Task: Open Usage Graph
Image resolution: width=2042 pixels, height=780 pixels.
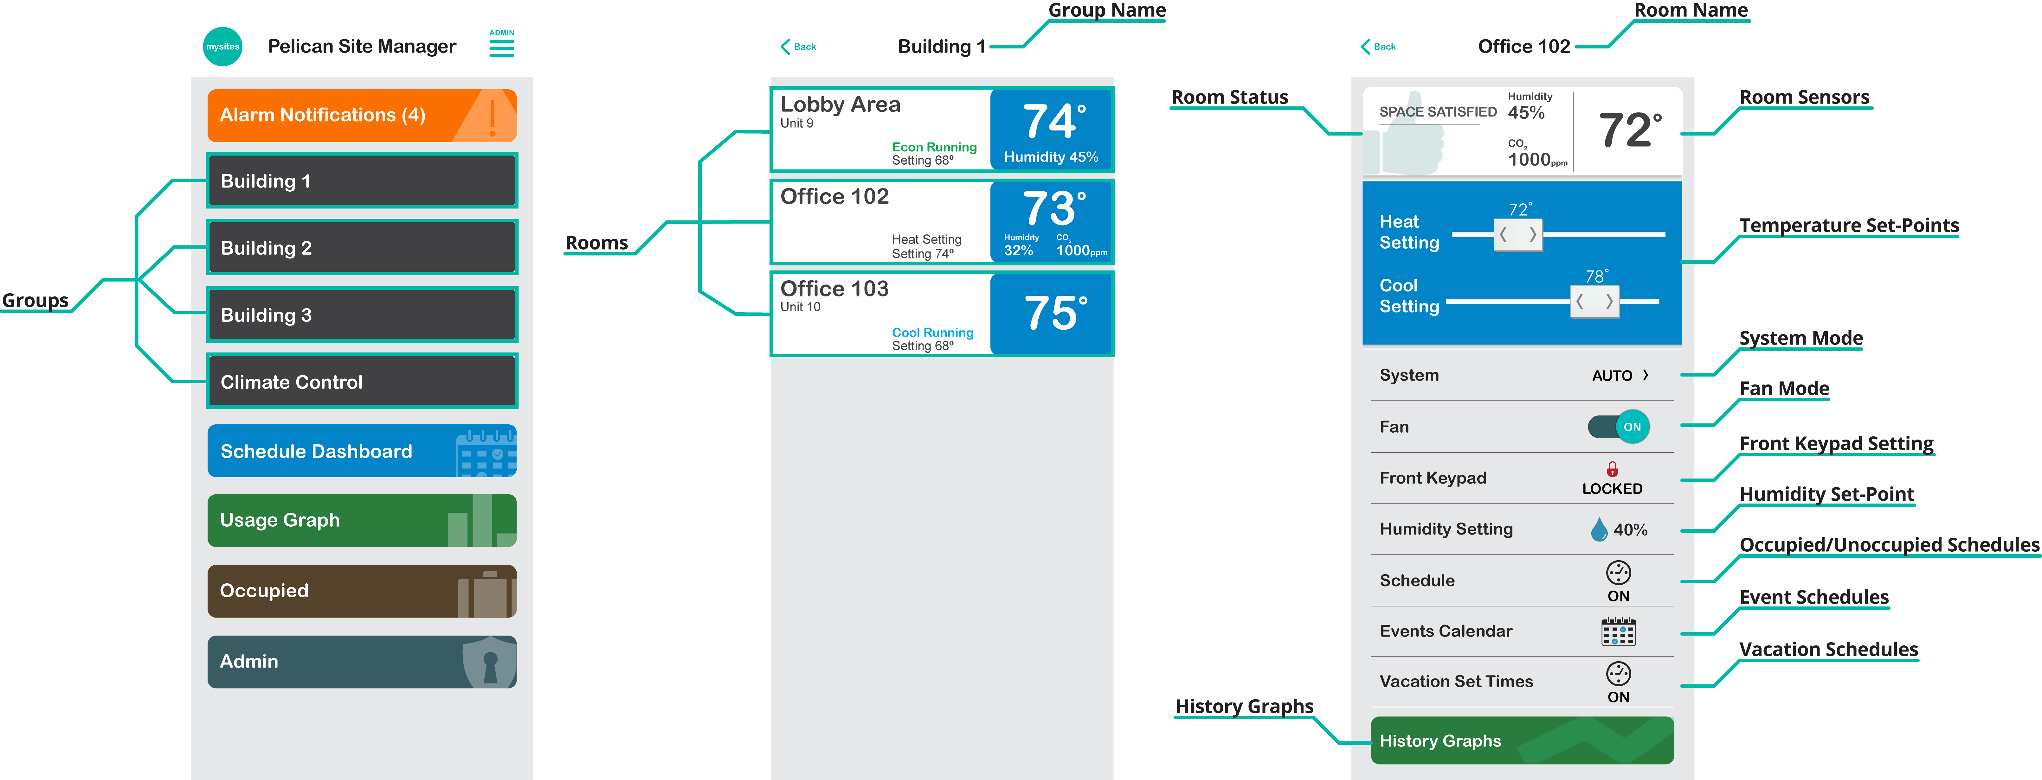Action: [362, 520]
